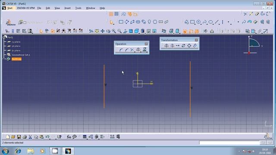Click the Save disk icon

coord(19,137)
